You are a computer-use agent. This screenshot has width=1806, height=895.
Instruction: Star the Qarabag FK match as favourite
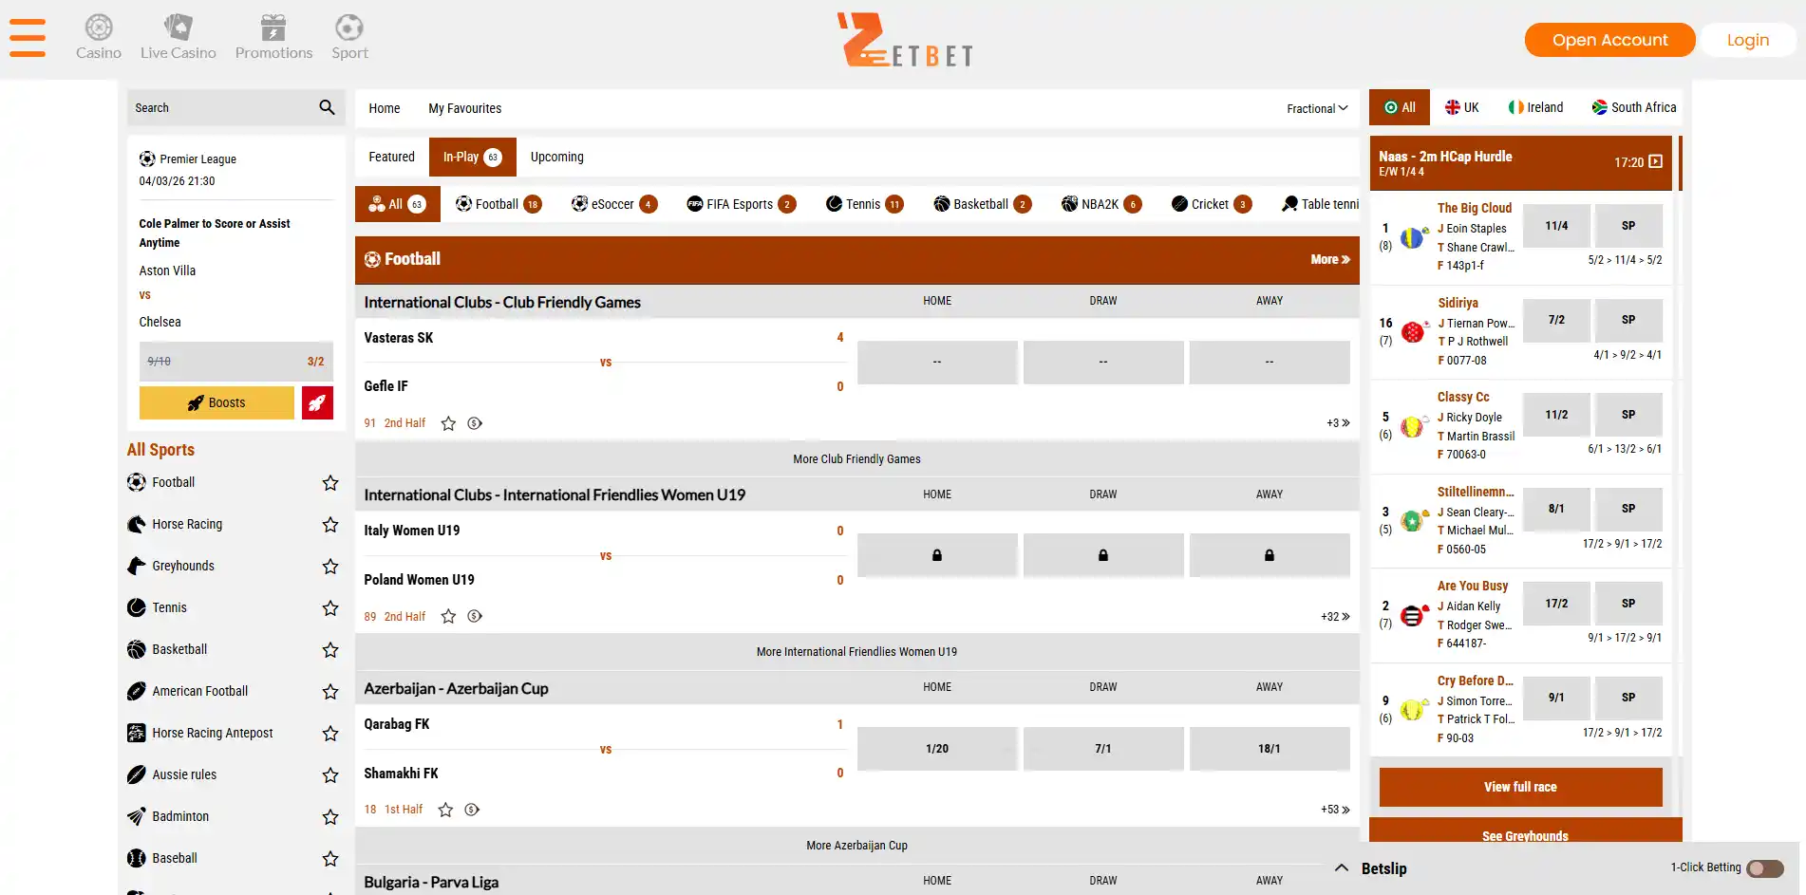tap(445, 810)
